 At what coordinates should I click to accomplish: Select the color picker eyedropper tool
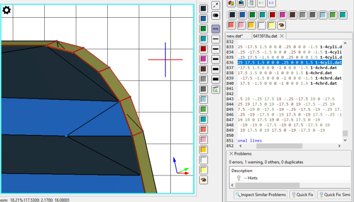point(216,5)
